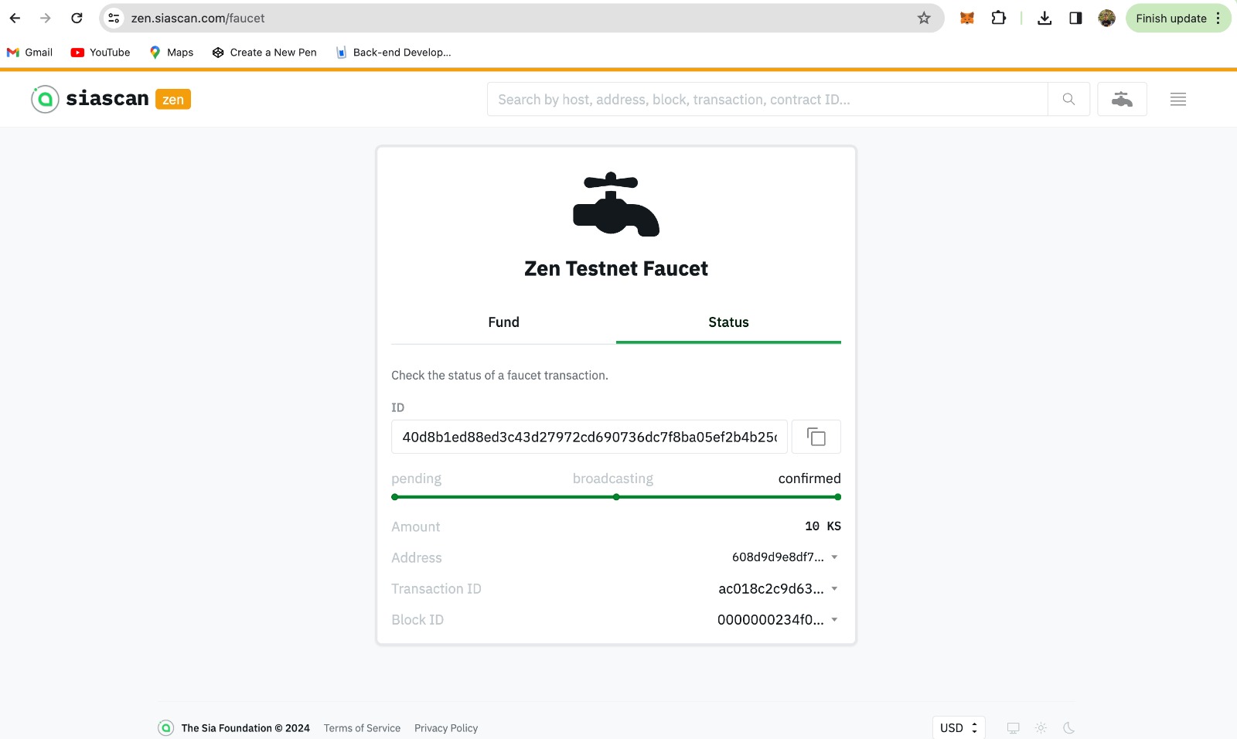Open the Gmail bookmark
This screenshot has width=1237, height=739.
(29, 53)
